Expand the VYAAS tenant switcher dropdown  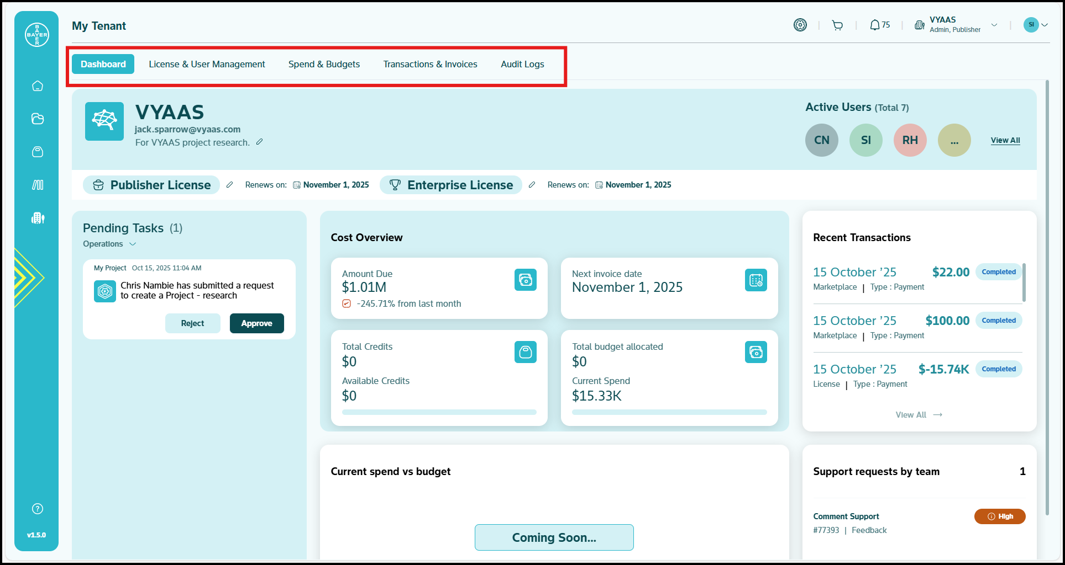(994, 25)
